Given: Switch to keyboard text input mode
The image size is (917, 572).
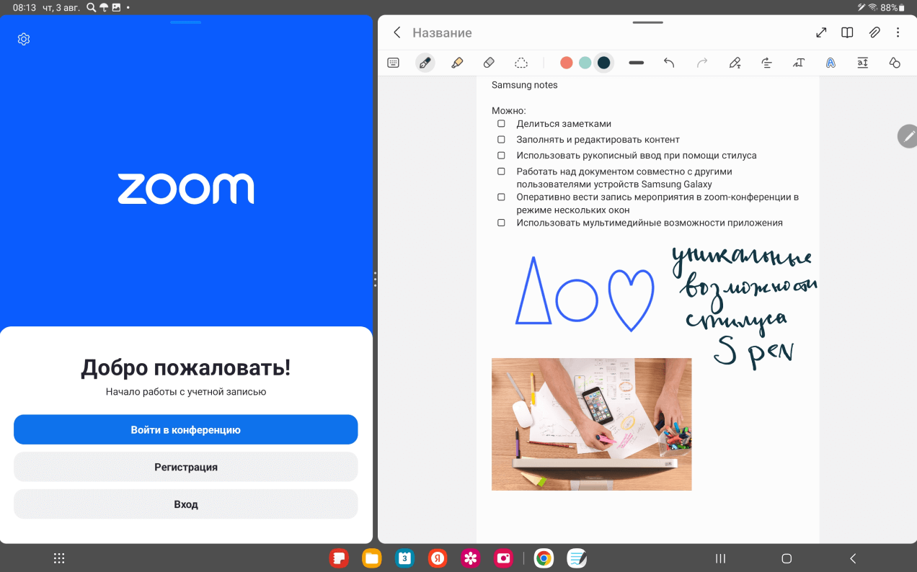Looking at the screenshot, I should tap(393, 63).
